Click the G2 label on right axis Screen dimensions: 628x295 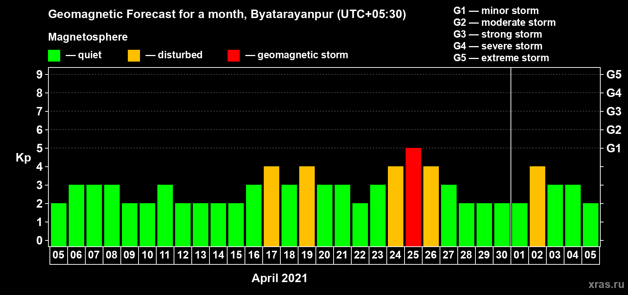(x=614, y=130)
